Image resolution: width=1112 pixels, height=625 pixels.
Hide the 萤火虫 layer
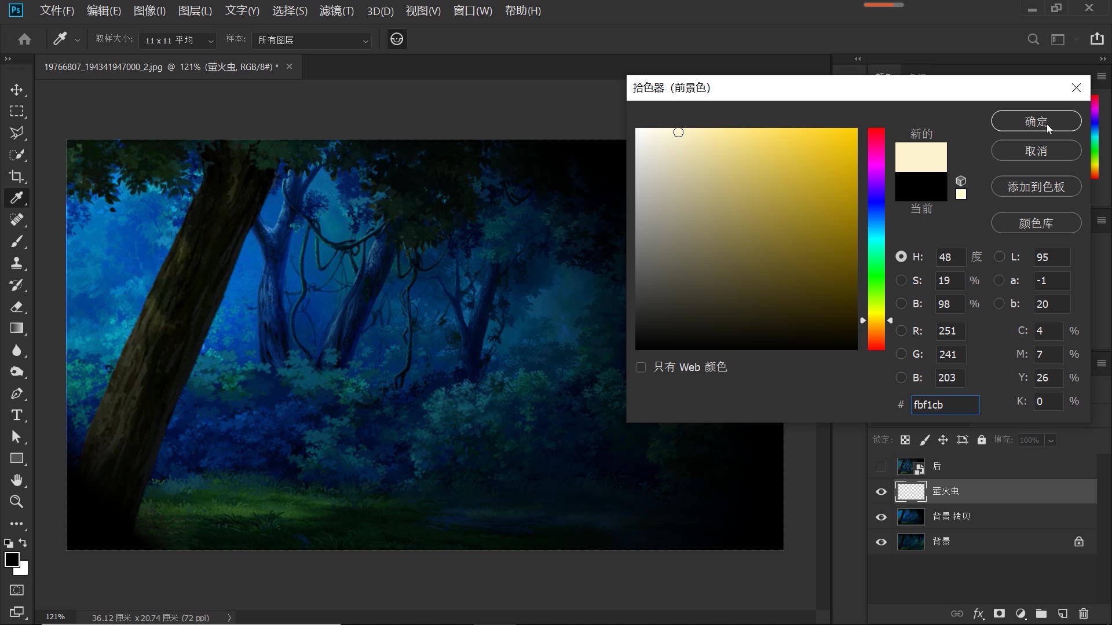point(881,491)
